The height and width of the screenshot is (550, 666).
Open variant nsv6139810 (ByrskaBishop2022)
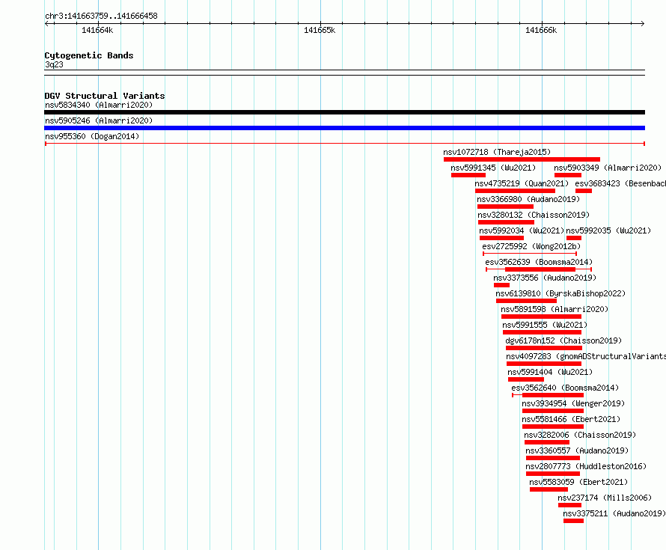point(560,293)
